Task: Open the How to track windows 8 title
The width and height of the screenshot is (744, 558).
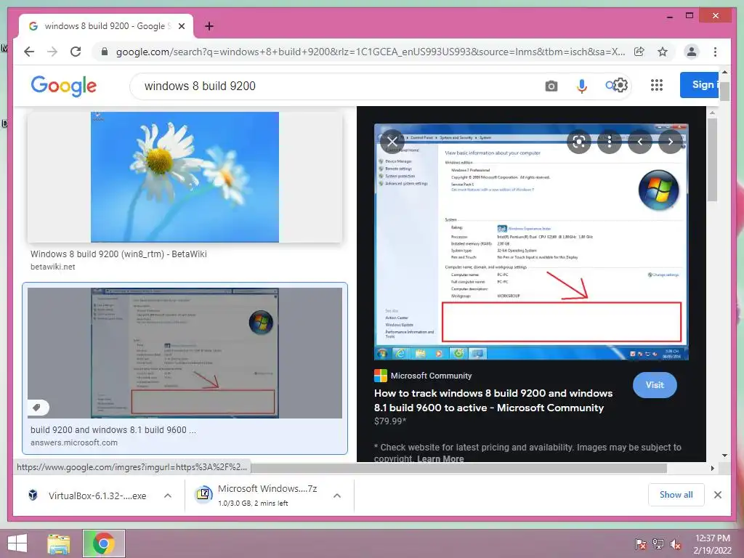Action: pyautogui.click(x=493, y=400)
